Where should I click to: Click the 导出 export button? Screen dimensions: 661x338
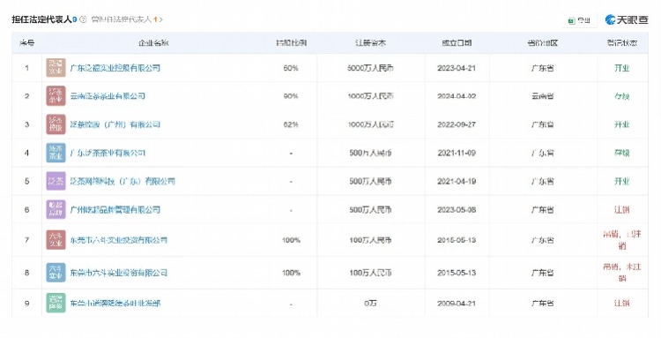click(x=580, y=20)
